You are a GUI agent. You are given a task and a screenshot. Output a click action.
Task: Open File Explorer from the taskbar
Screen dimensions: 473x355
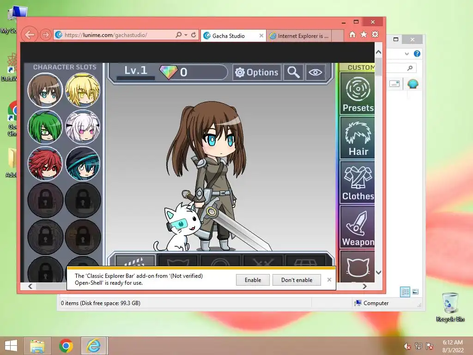[x=37, y=346]
